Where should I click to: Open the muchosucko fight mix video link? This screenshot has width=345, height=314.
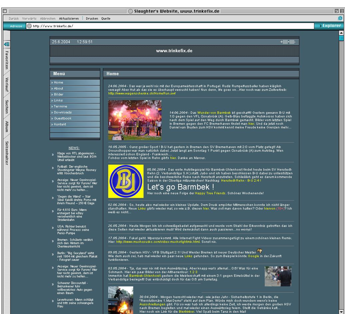pyautogui.click(x=158, y=242)
